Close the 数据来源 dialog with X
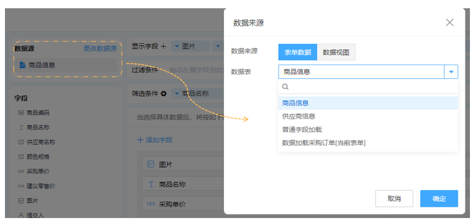Screen dimensions: 476x223 point(450,23)
